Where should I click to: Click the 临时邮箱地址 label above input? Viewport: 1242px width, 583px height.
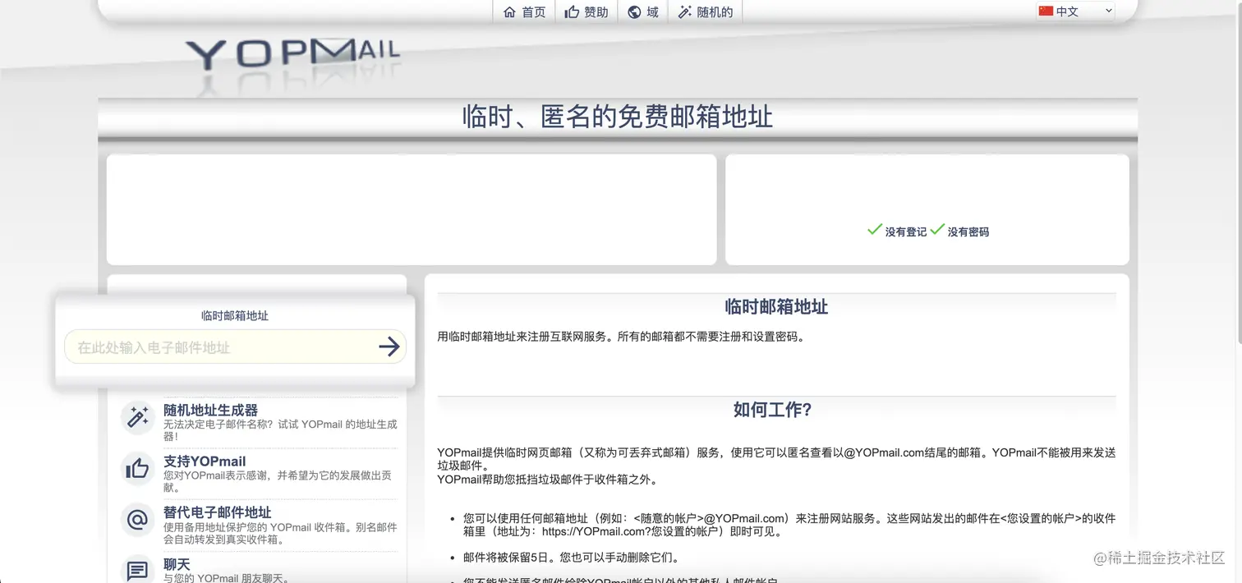[235, 315]
